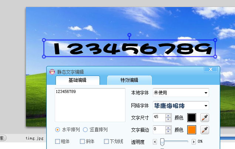Click the dialog's cartoon app icon
The height and width of the screenshot is (149, 235).
point(52,72)
